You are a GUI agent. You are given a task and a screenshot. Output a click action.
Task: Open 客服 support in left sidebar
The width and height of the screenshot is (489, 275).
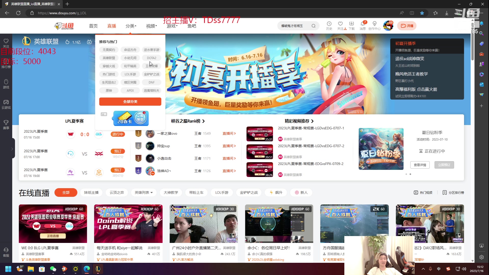6,252
